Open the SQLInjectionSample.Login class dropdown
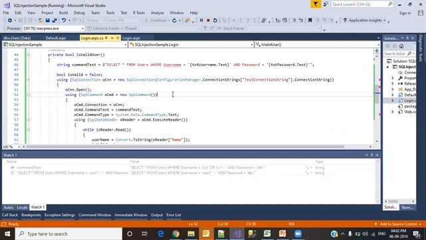This screenshot has width=426, height=240. click(252, 45)
